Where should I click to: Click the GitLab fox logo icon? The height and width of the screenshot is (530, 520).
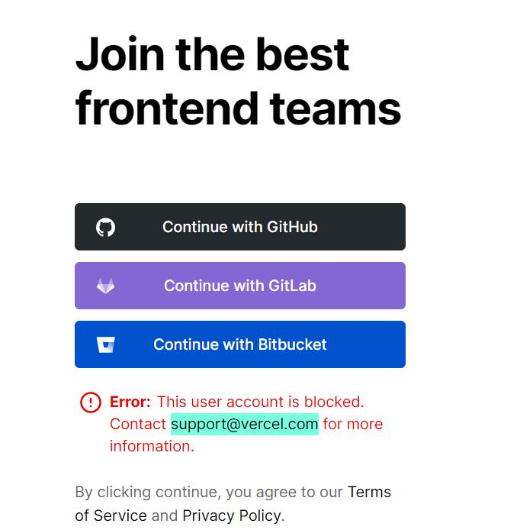point(105,286)
